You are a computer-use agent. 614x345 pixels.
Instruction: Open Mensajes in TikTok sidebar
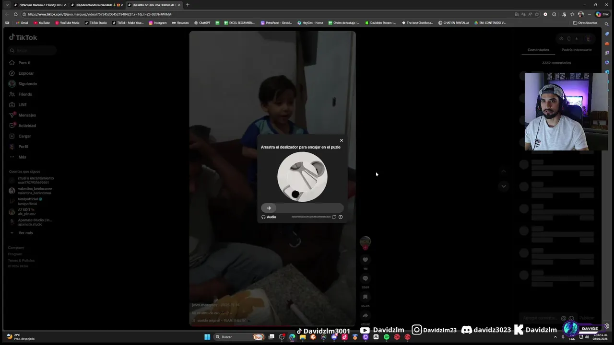[23, 115]
